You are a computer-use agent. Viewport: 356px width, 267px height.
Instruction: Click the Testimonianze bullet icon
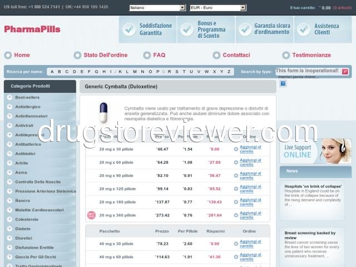tap(286, 55)
